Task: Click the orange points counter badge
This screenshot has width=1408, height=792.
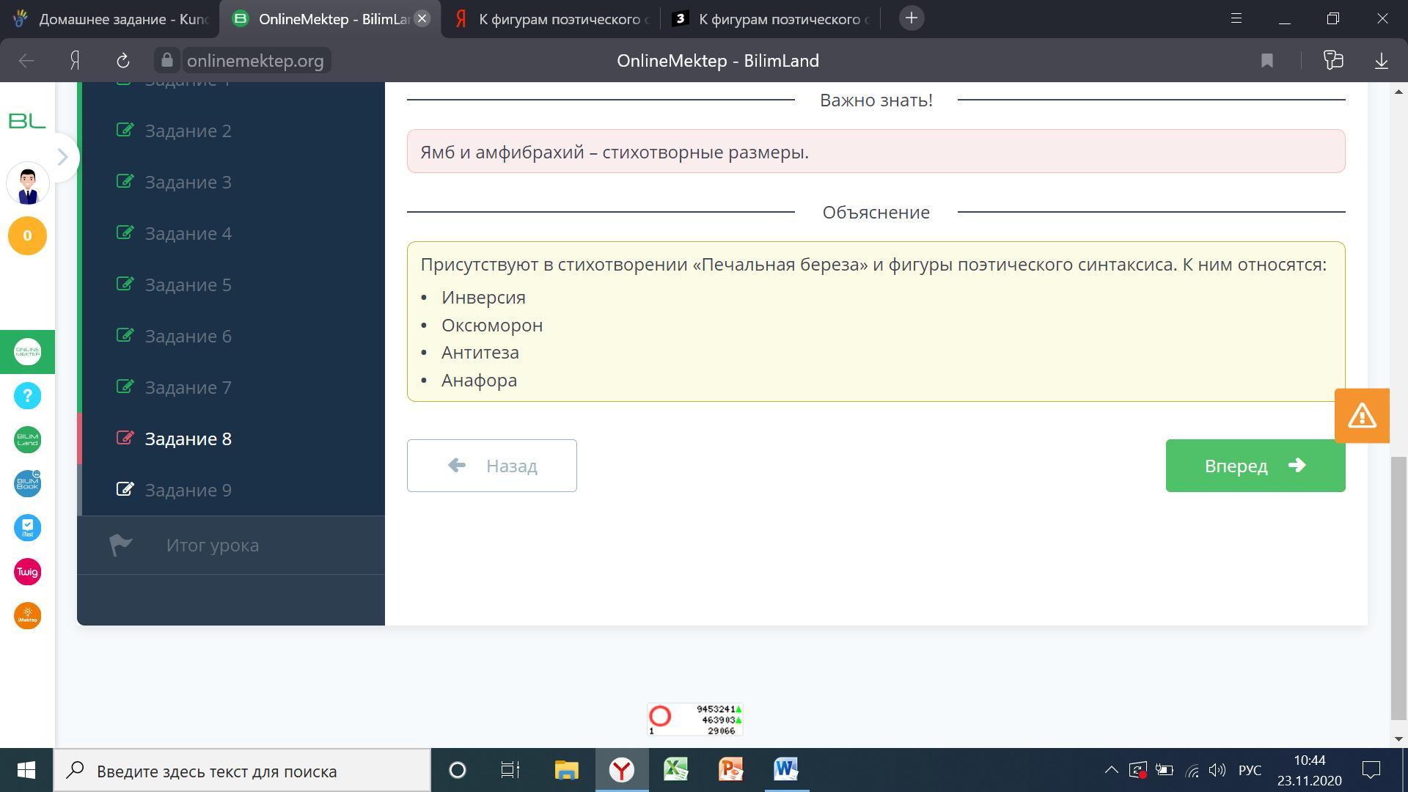Action: coord(27,235)
